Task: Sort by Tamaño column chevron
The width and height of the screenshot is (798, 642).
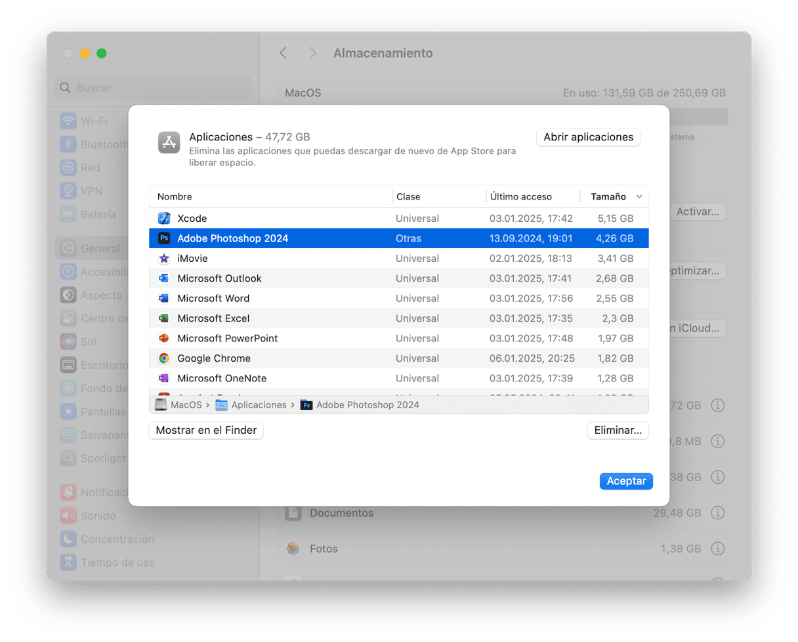Action: [x=639, y=197]
